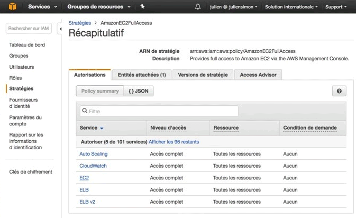Open Fournisseurs d'identité in sidebar
This screenshot has height=218, width=356.
coord(23,103)
